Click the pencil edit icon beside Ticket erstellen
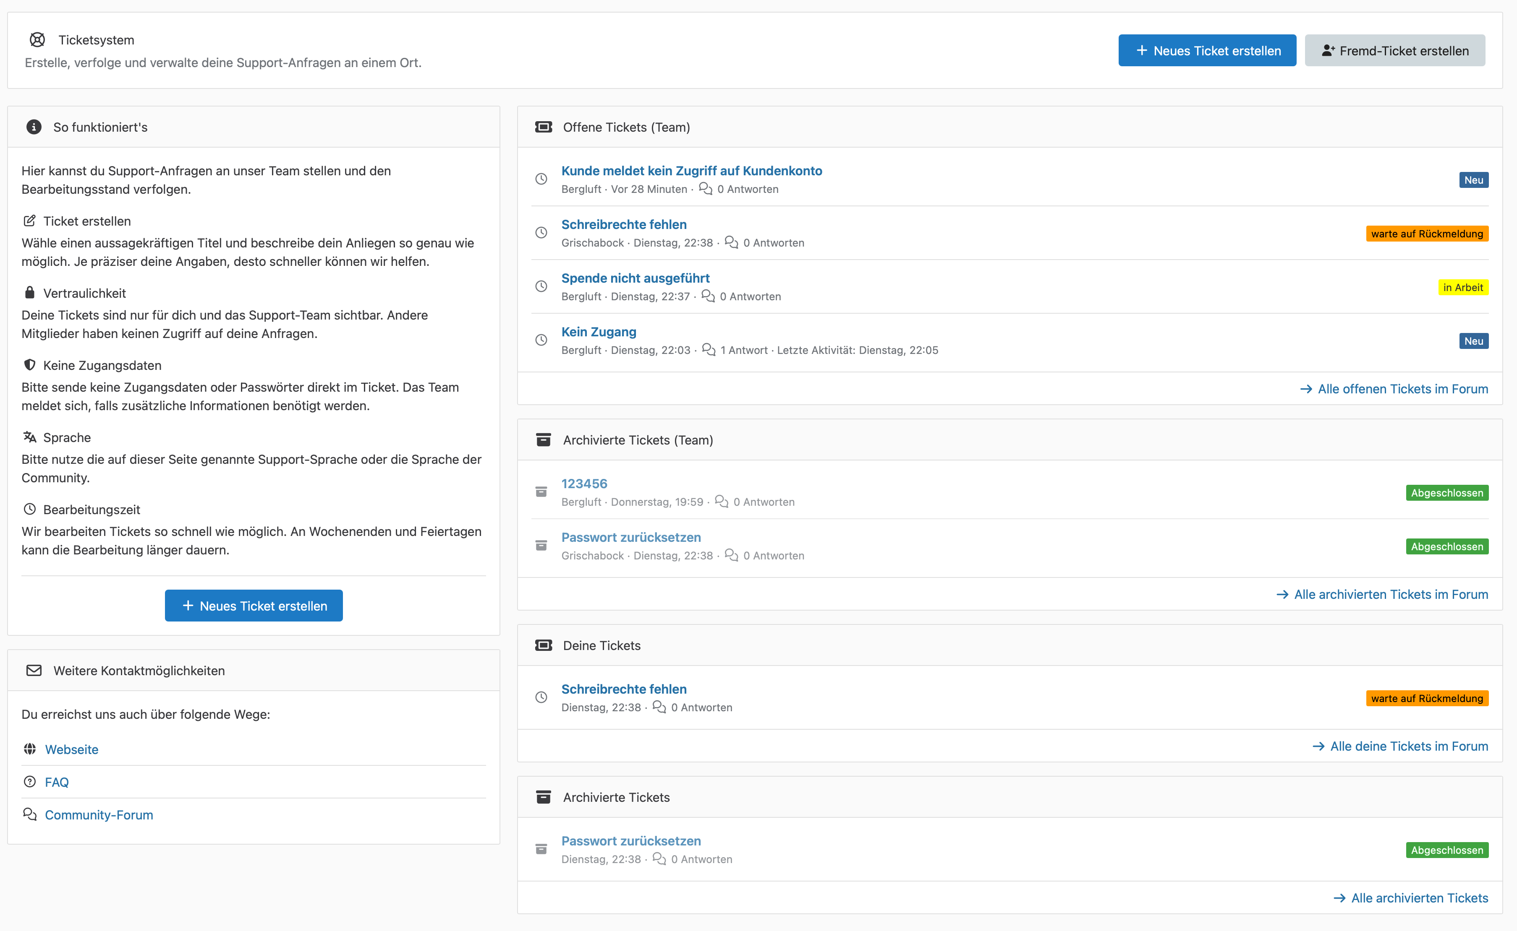Image resolution: width=1517 pixels, height=931 pixels. pyautogui.click(x=29, y=221)
